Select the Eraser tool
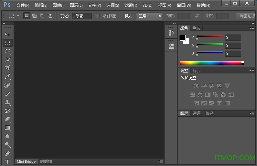Image resolution: width=257 pixels, height=166 pixels. point(7,119)
